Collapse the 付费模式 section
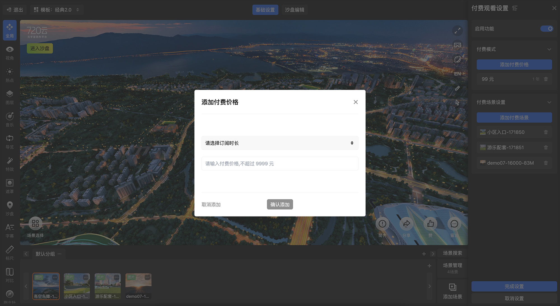 549,49
